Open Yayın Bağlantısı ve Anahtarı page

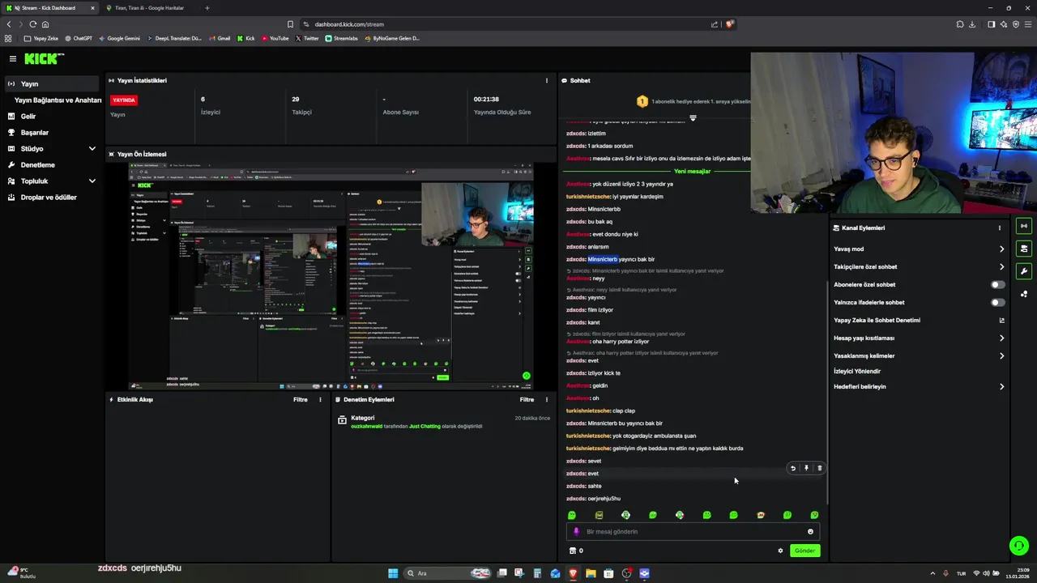[x=58, y=100]
